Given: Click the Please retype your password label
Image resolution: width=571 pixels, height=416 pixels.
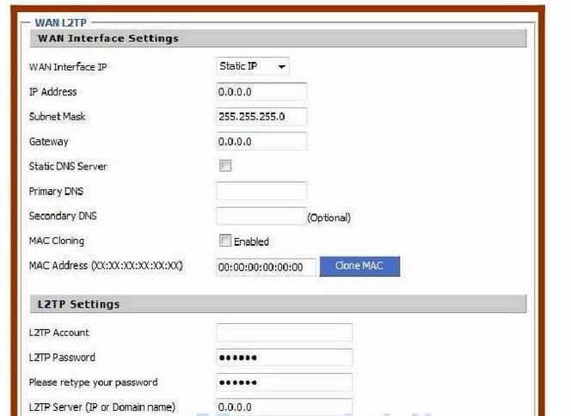Looking at the screenshot, I should pos(93,382).
